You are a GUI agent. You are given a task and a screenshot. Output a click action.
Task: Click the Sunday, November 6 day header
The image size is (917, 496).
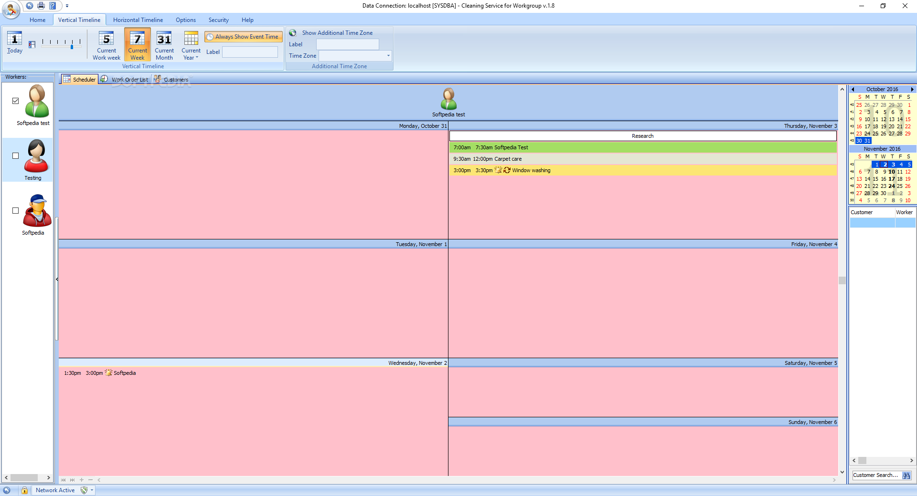click(643, 422)
